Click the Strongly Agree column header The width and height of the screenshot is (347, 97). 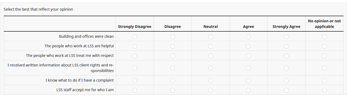tap(287, 27)
